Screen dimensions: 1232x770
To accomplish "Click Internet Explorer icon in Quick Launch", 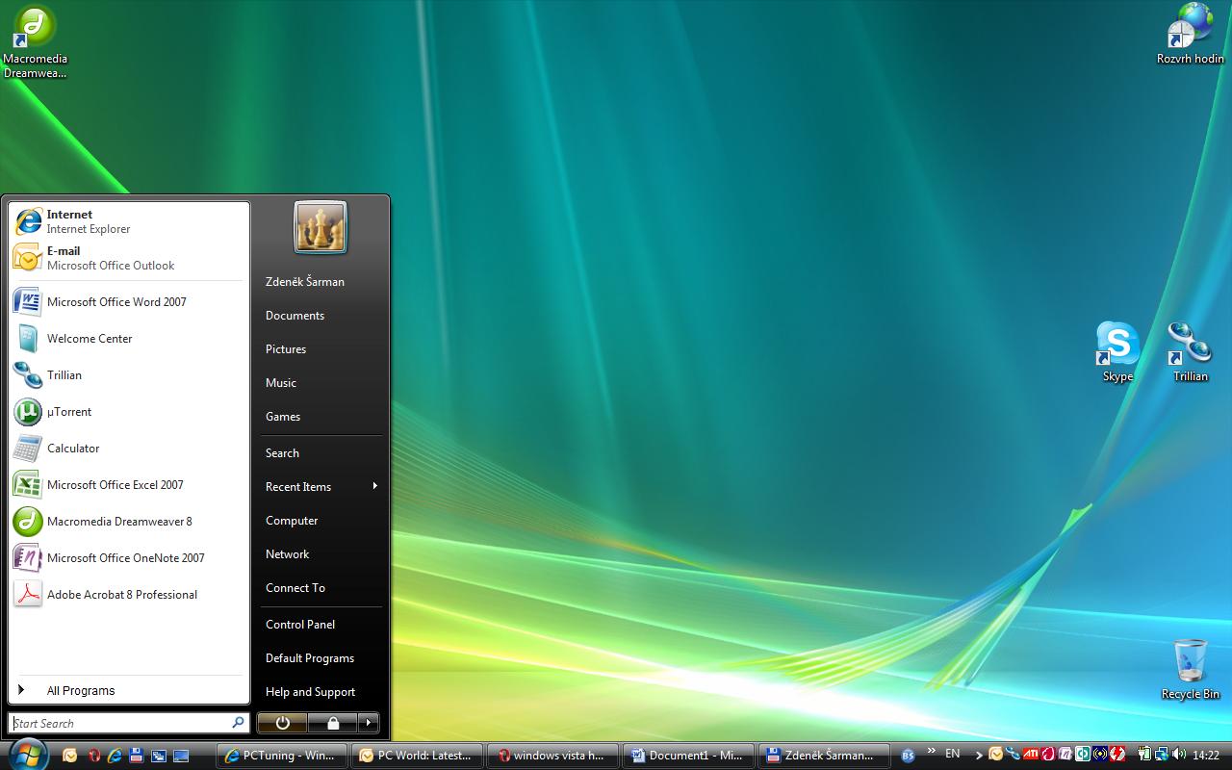I will pyautogui.click(x=115, y=756).
